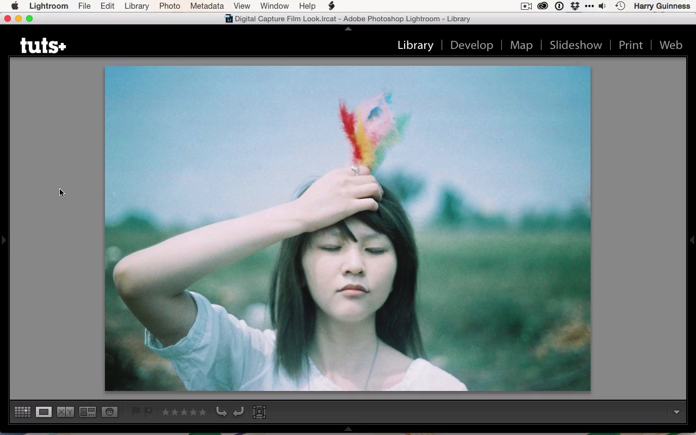This screenshot has height=435, width=696.
Task: Set rating to four stars
Action: [194, 412]
